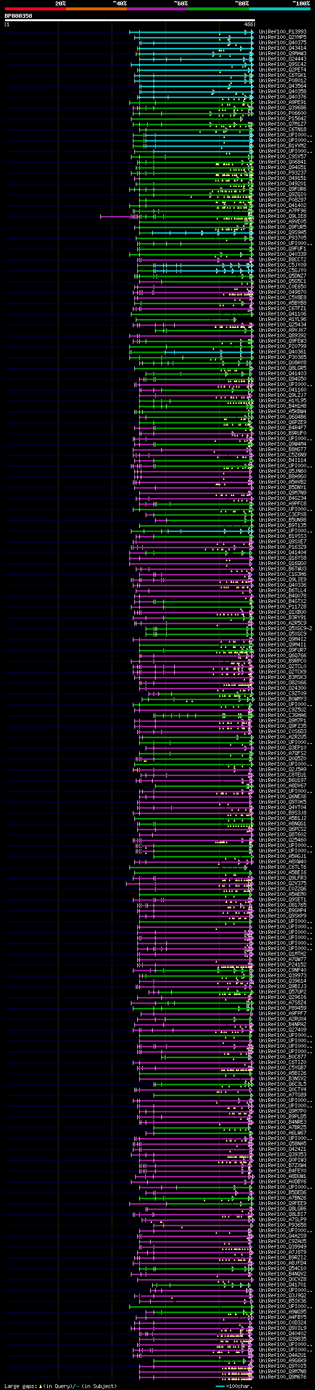Select label UniRef100_Q41106
Image resolution: width=315 pixels, height=1390 pixels.
(283, 314)
